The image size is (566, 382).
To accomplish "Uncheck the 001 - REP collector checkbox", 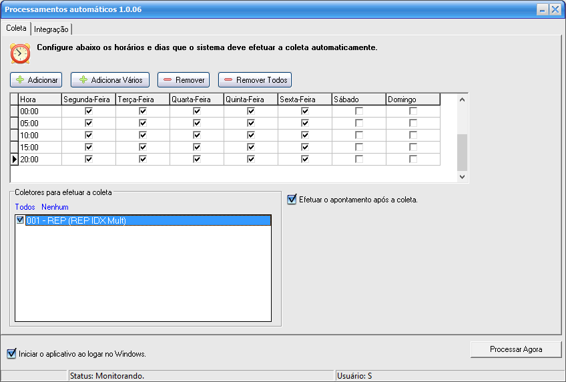I will pyautogui.click(x=20, y=220).
